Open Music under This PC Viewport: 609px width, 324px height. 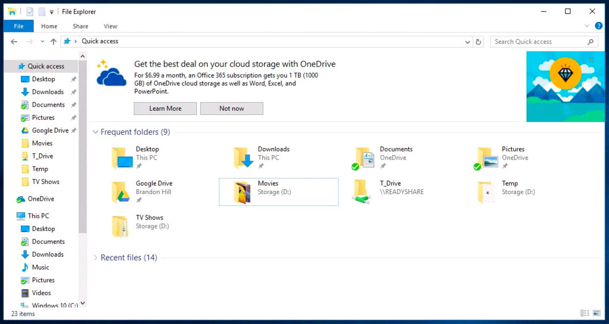point(41,267)
